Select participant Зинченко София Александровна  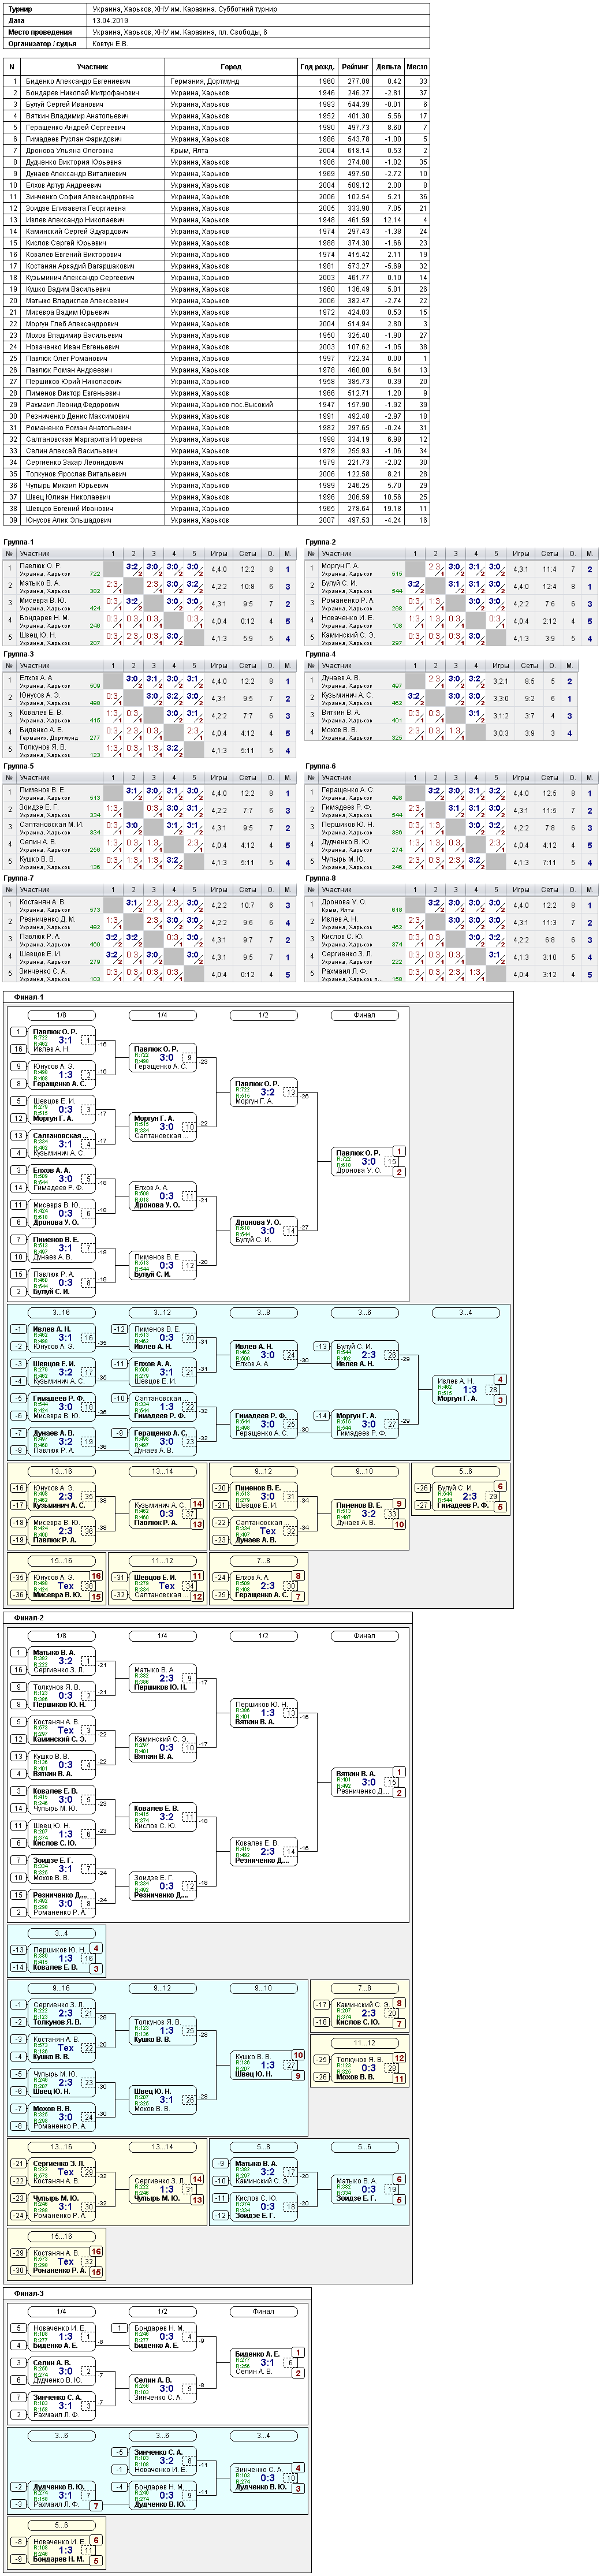point(80,197)
